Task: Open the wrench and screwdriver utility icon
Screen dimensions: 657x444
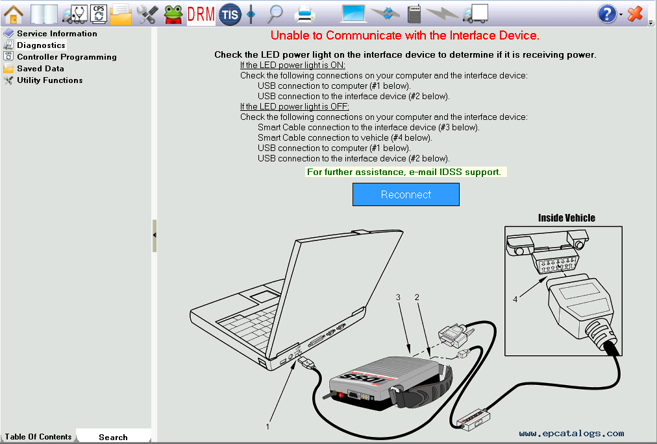Action: pos(148,14)
